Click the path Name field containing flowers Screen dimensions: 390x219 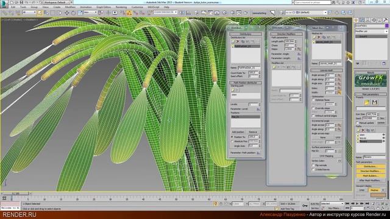coord(374,157)
